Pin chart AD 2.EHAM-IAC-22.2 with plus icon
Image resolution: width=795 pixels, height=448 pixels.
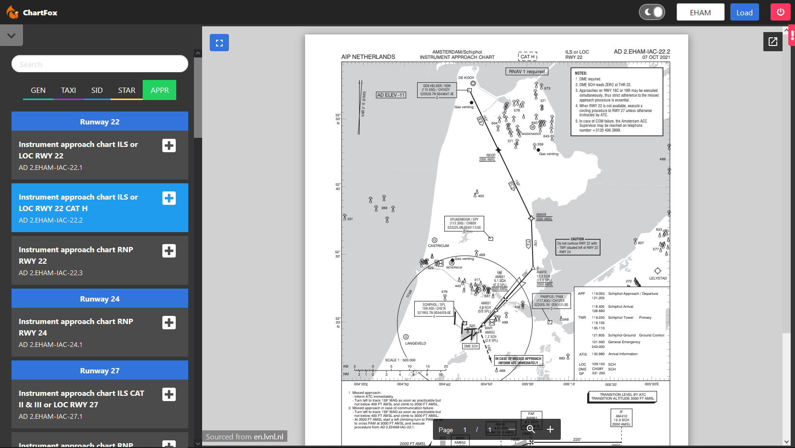pyautogui.click(x=169, y=198)
